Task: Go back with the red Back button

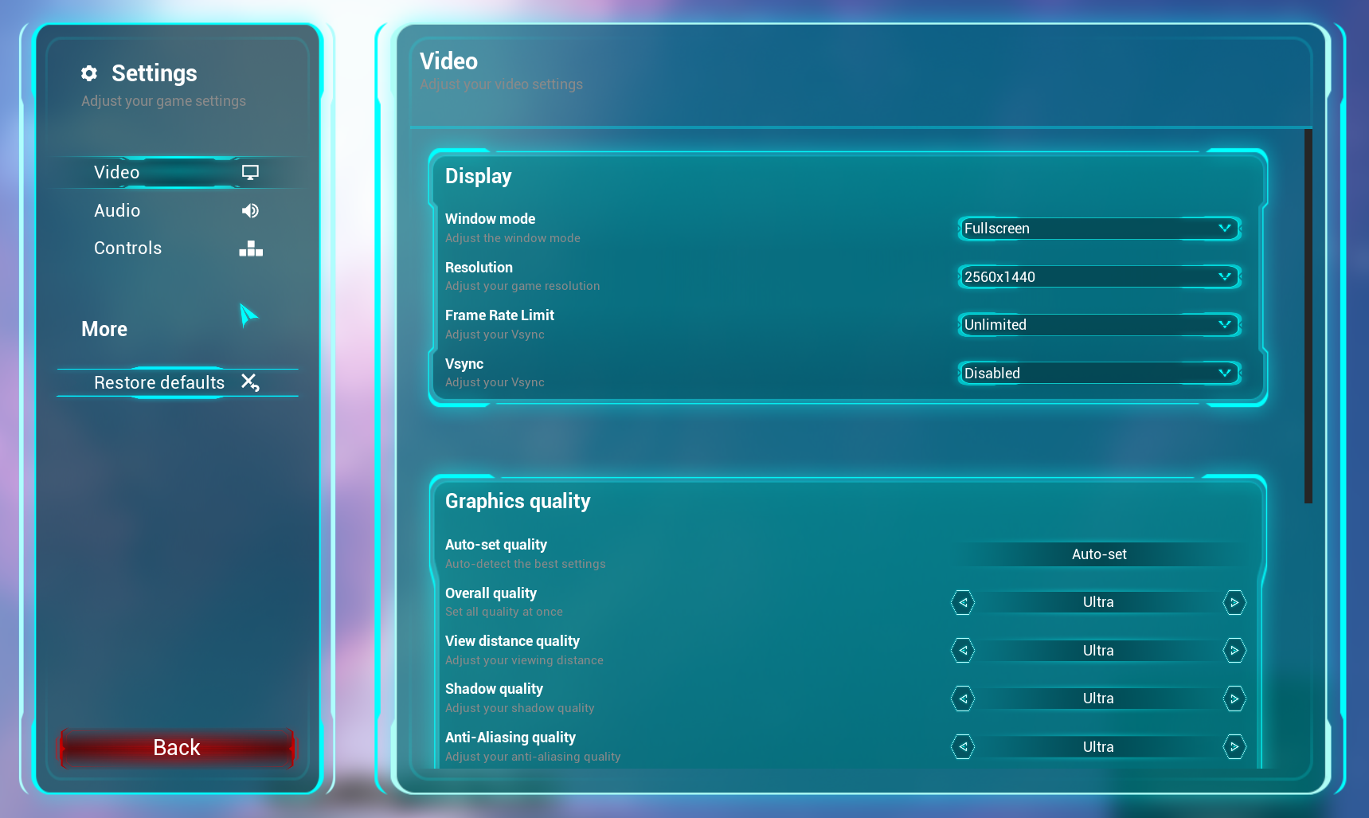Action: (x=177, y=748)
